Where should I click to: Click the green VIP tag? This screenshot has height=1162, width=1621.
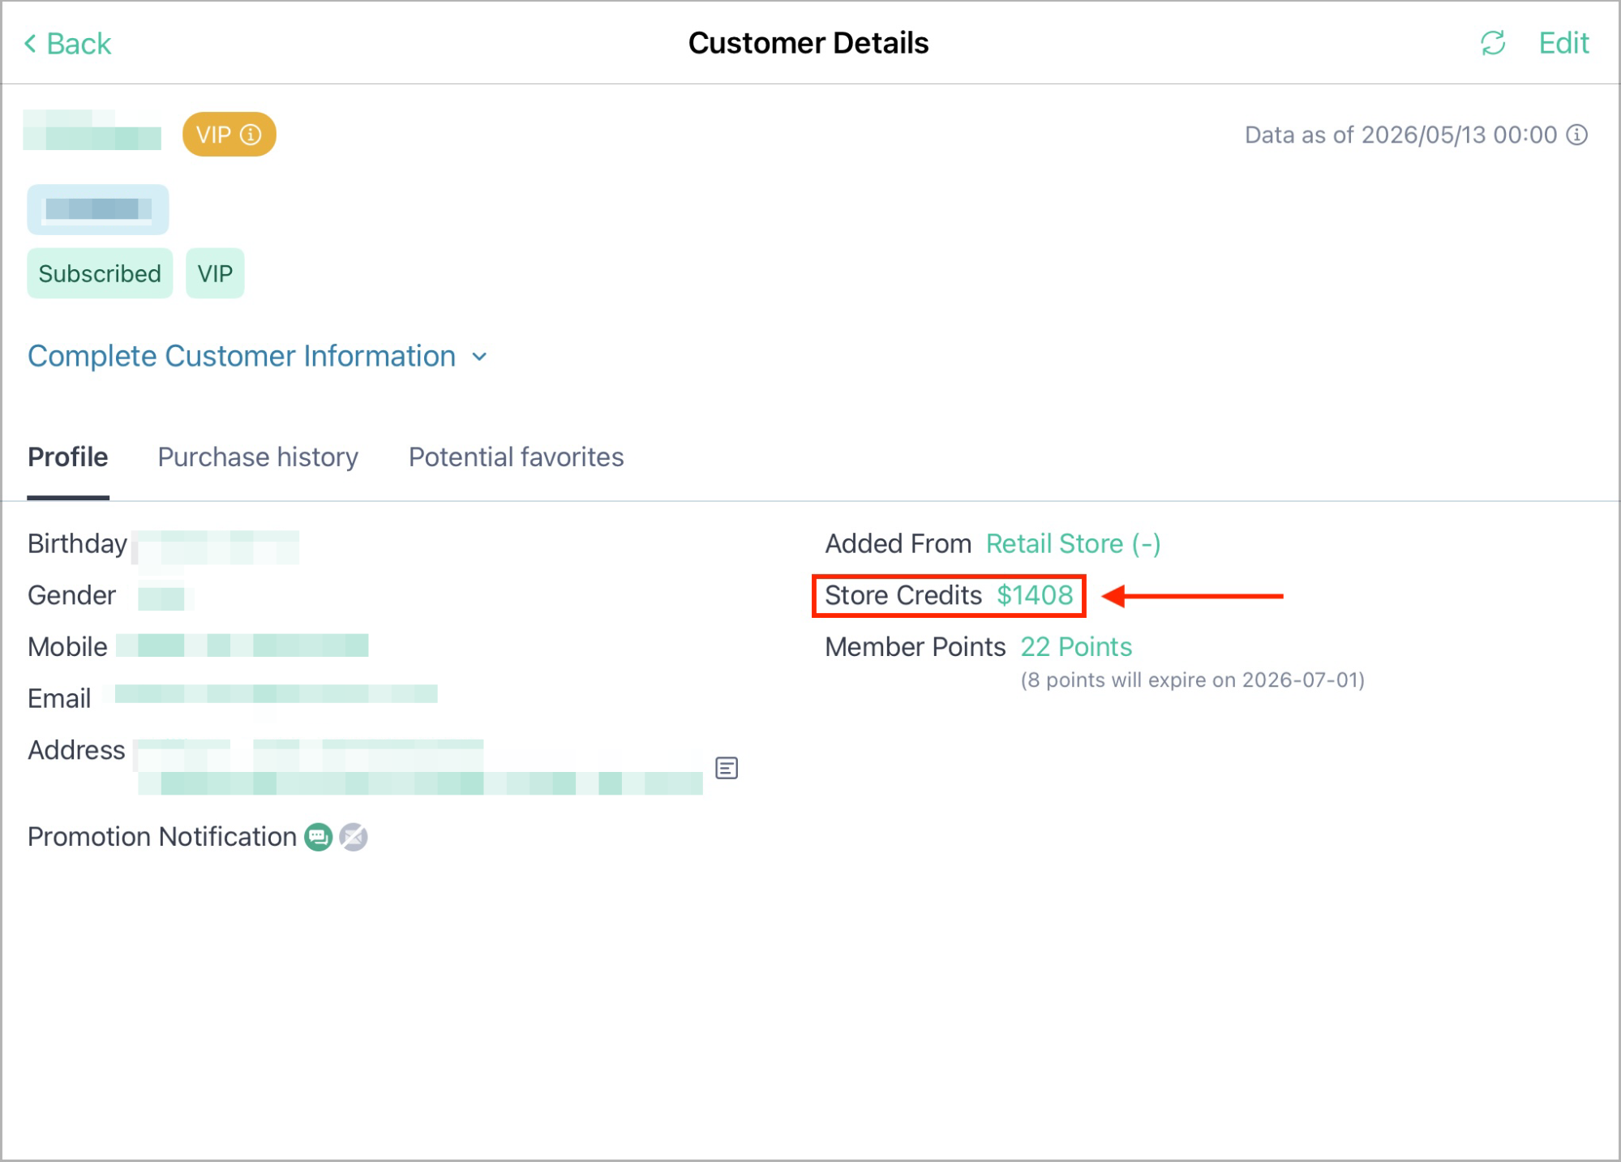click(x=215, y=273)
